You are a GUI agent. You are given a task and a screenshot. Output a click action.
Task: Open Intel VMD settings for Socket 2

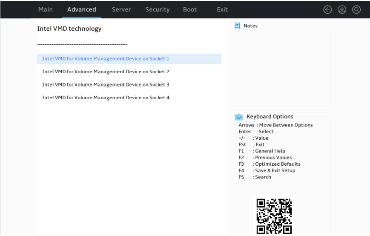[x=129, y=72]
